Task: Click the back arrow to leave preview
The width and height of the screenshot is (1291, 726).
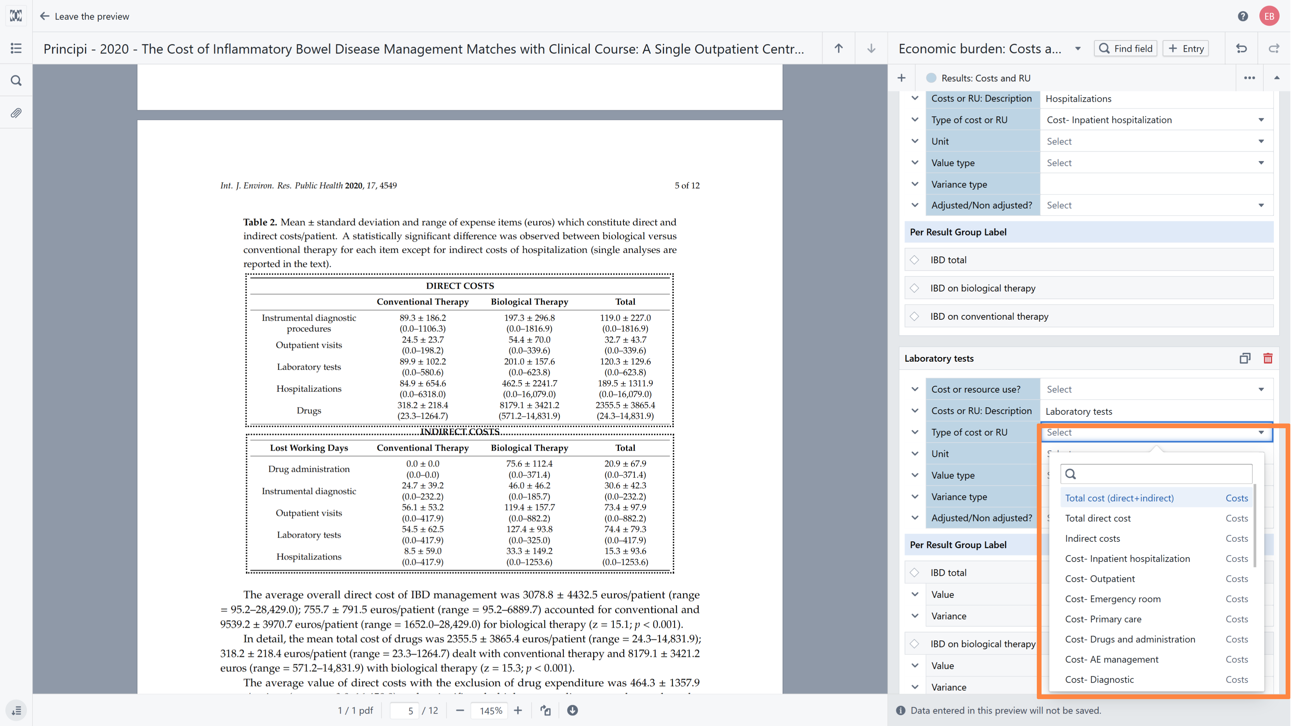Action: pyautogui.click(x=45, y=16)
